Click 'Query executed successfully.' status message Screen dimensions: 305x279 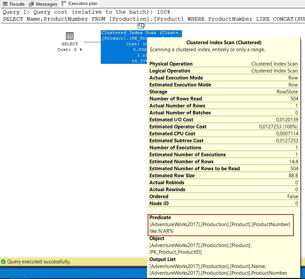click(39, 262)
